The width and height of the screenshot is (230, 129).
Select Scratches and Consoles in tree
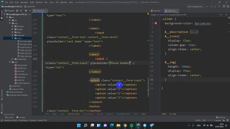pyautogui.click(x=17, y=95)
